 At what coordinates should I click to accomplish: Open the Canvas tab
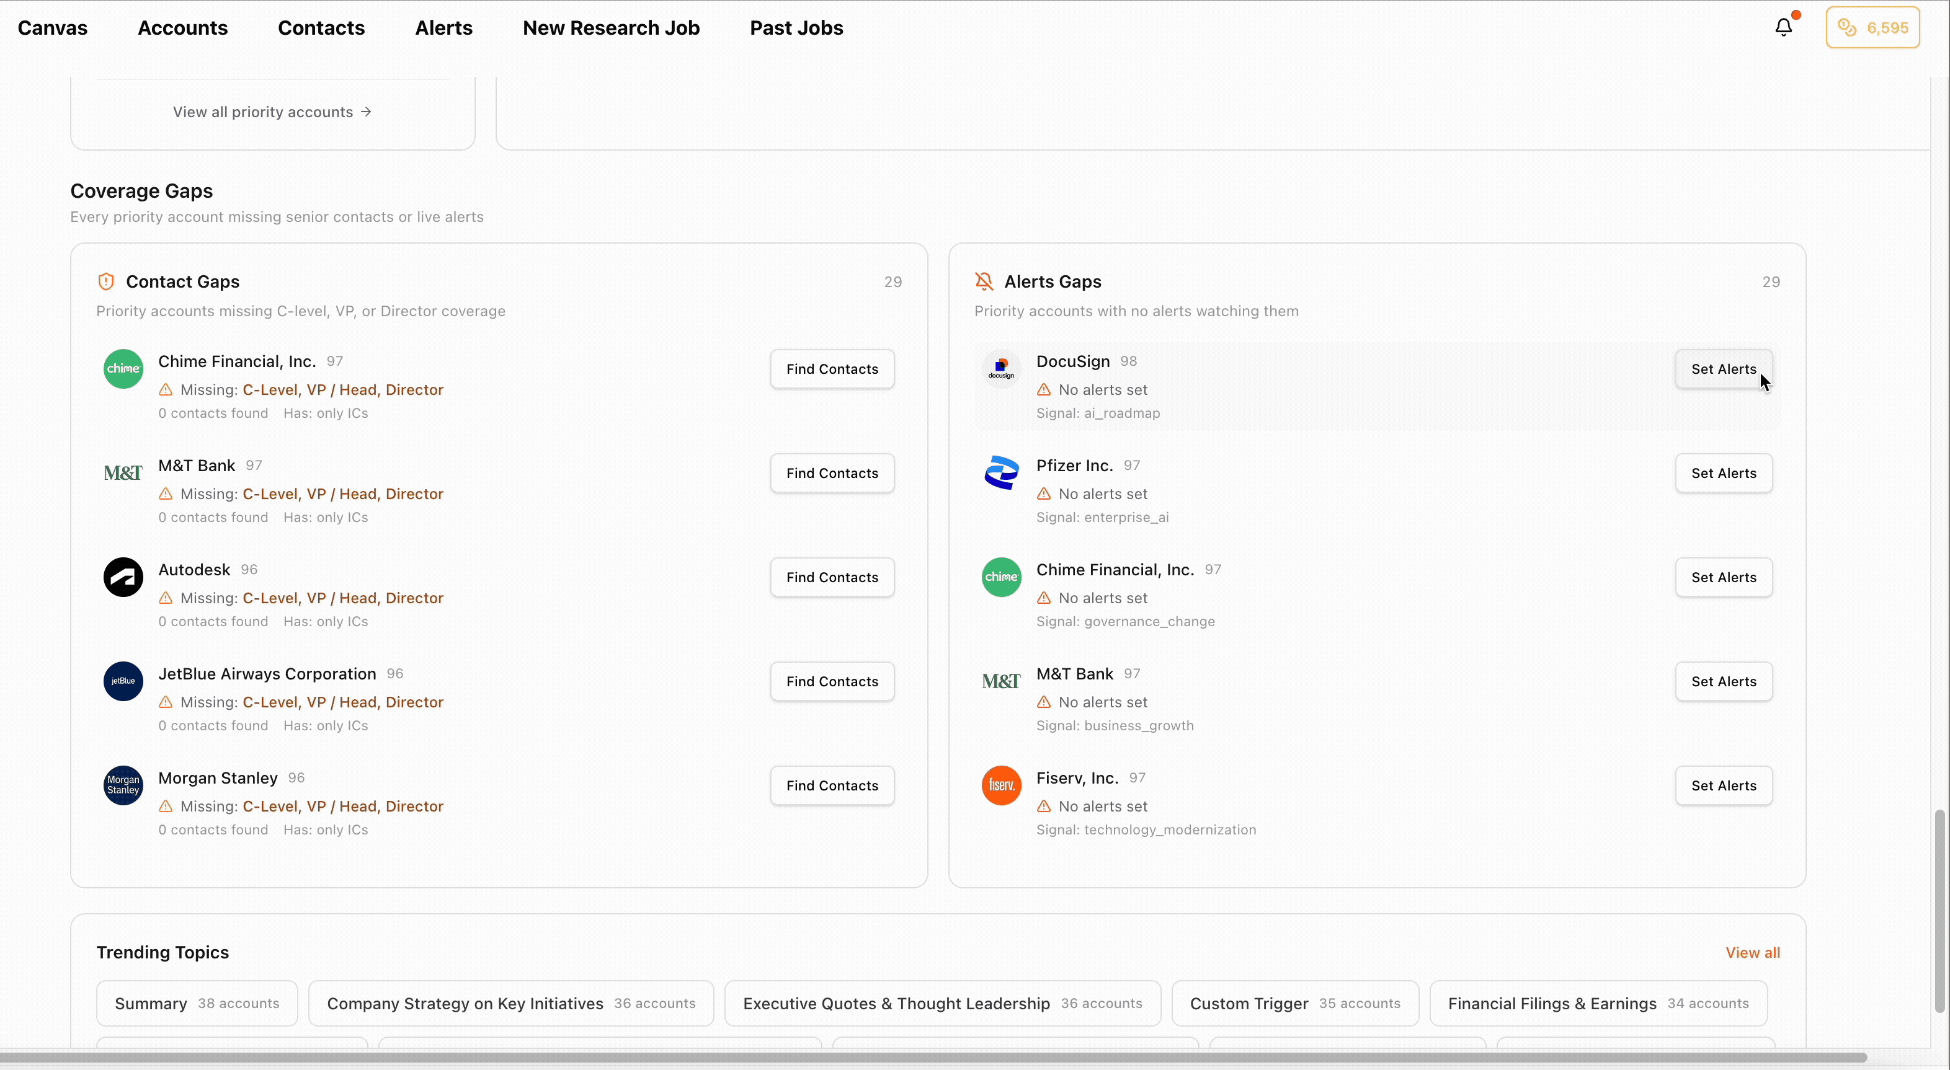pos(52,28)
